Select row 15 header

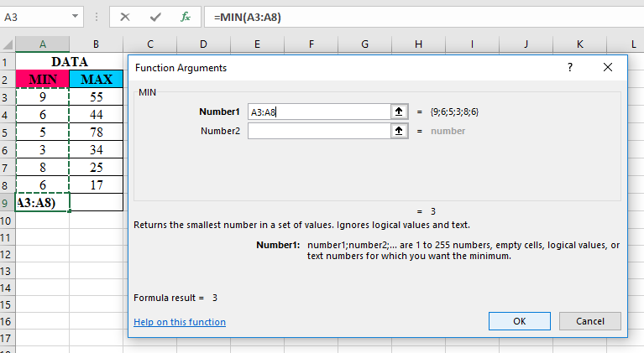pyautogui.click(x=7, y=304)
